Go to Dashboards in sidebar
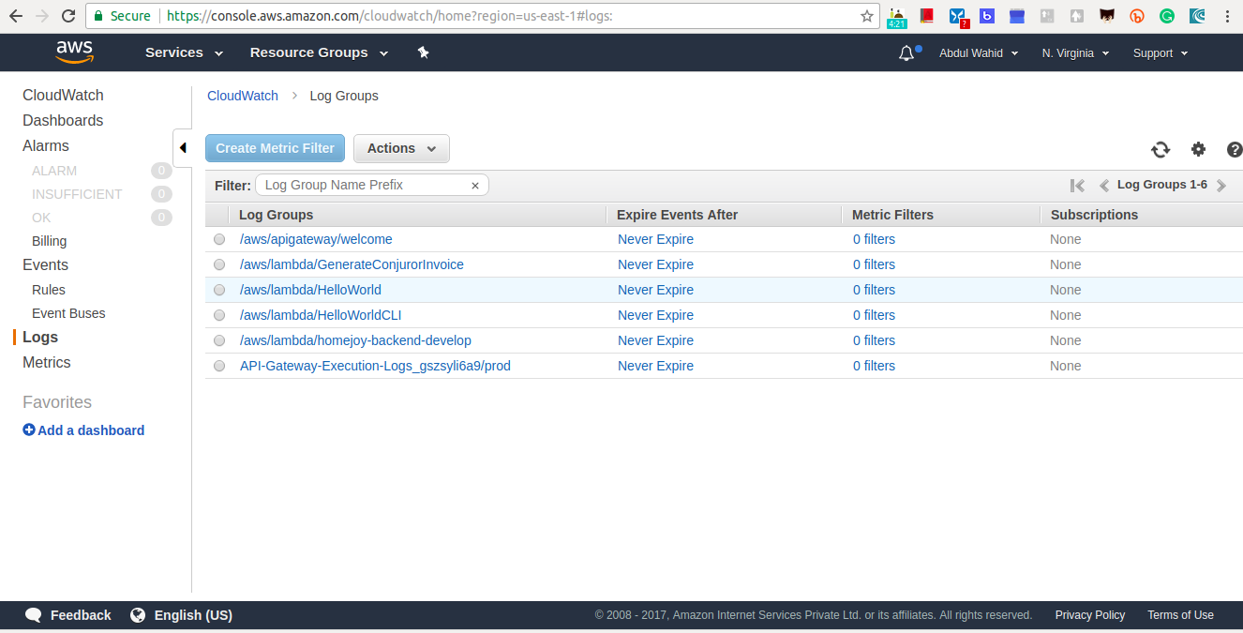 63,121
